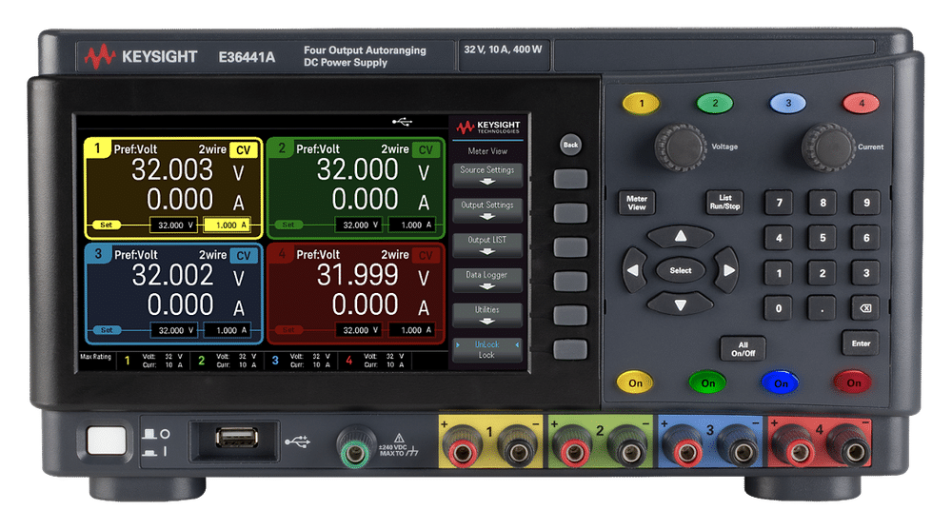
Task: Open Source Settings softkey menu
Action: pyautogui.click(x=486, y=175)
